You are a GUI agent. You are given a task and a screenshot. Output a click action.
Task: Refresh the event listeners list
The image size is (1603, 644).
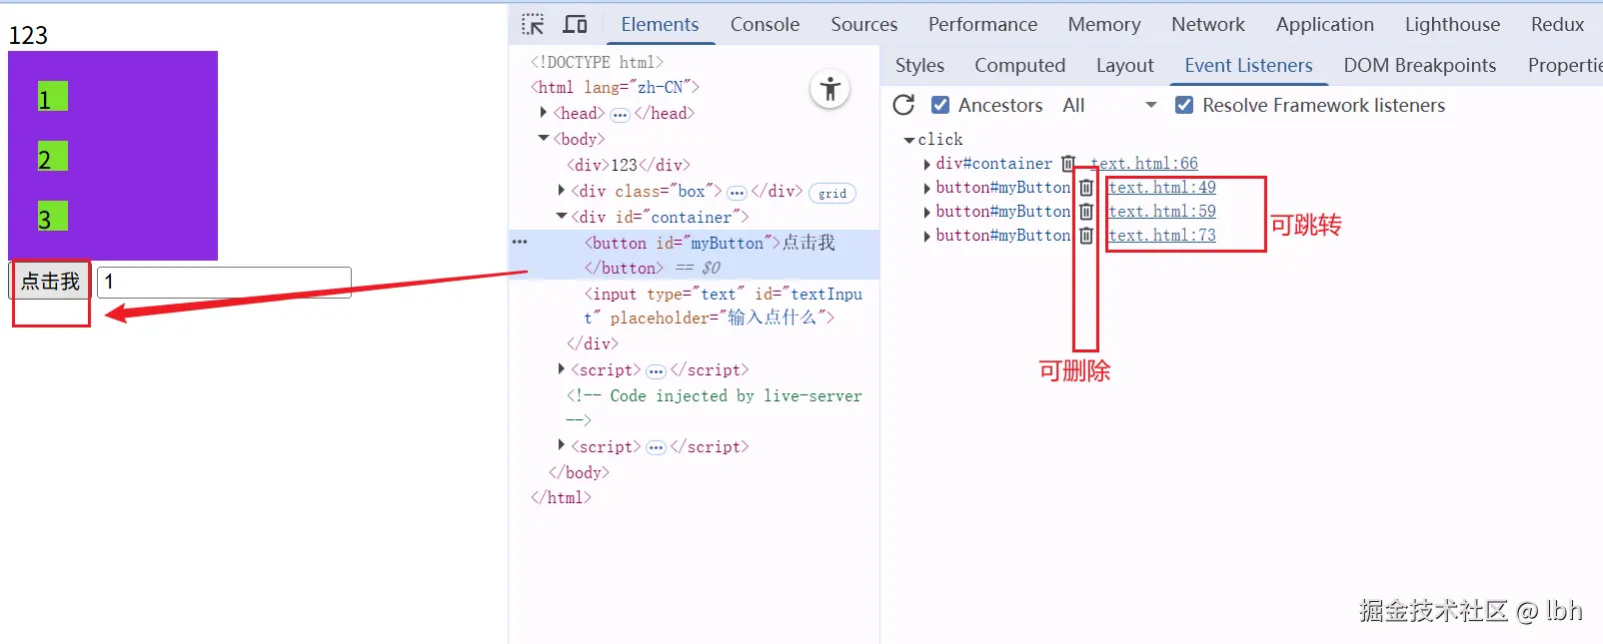[x=904, y=105]
